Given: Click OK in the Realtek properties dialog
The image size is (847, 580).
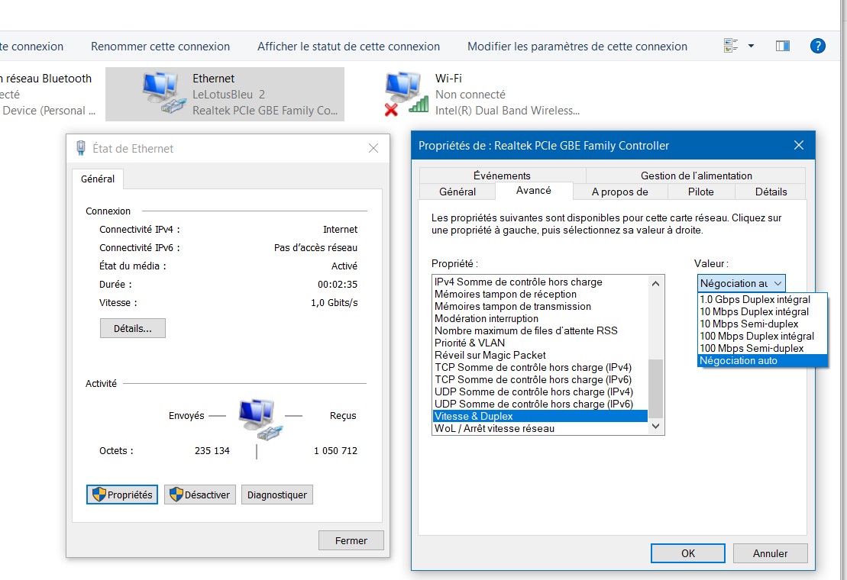Looking at the screenshot, I should [687, 553].
